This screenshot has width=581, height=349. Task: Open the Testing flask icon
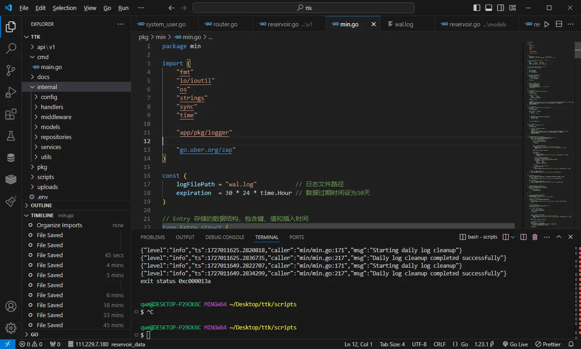[x=10, y=135]
